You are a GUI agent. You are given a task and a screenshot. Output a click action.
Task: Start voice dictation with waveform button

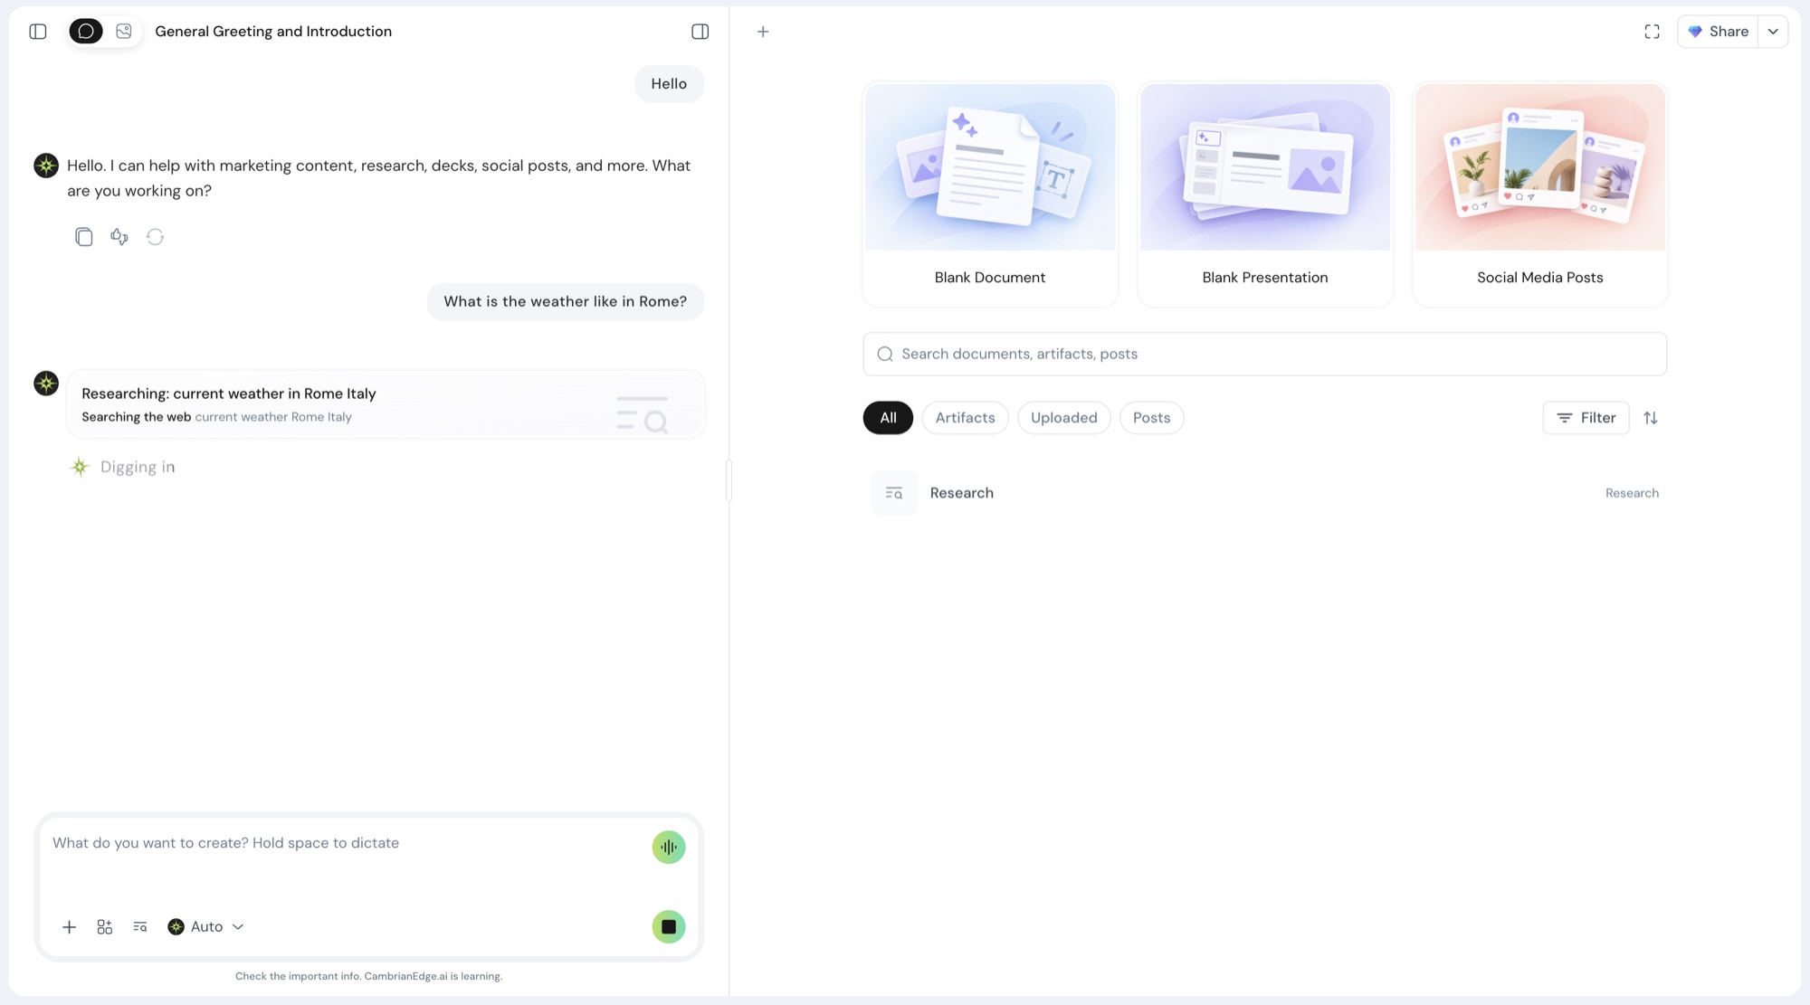click(669, 848)
